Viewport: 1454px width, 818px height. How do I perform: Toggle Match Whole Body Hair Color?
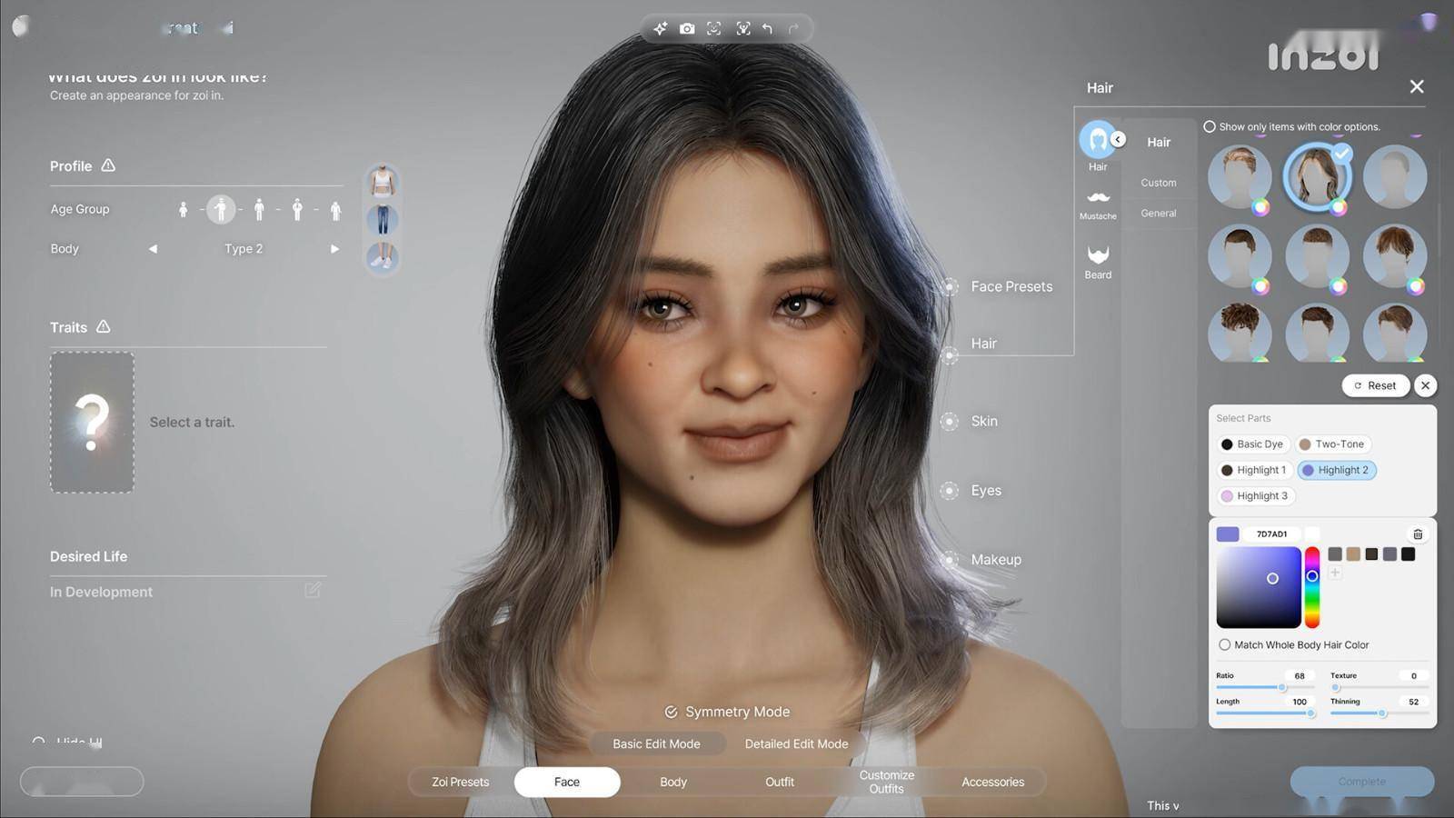pos(1225,644)
